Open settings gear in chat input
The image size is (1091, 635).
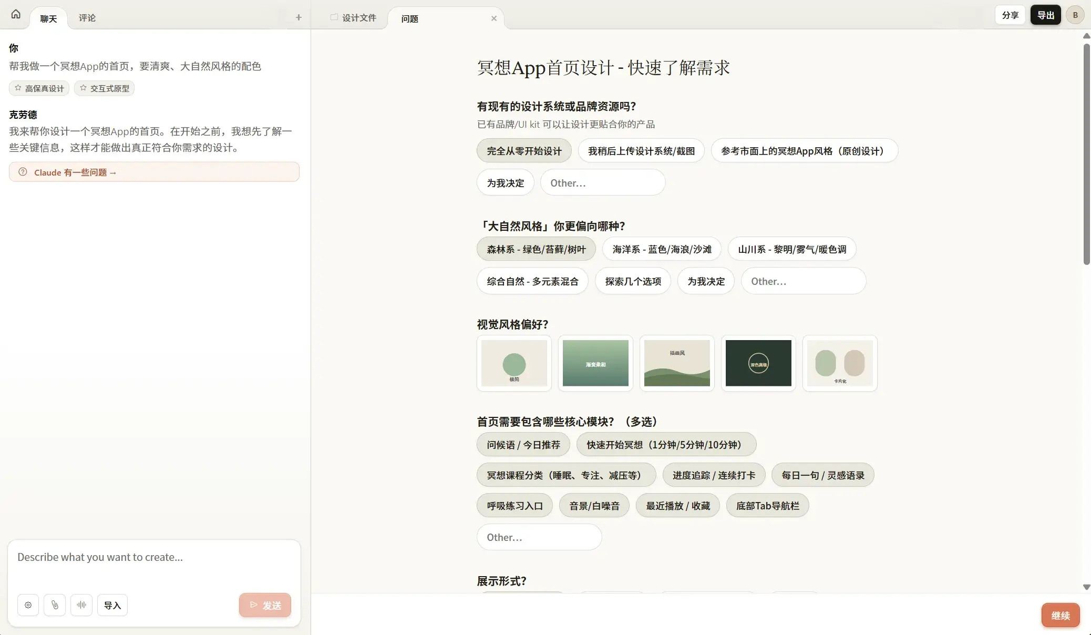tap(28, 605)
